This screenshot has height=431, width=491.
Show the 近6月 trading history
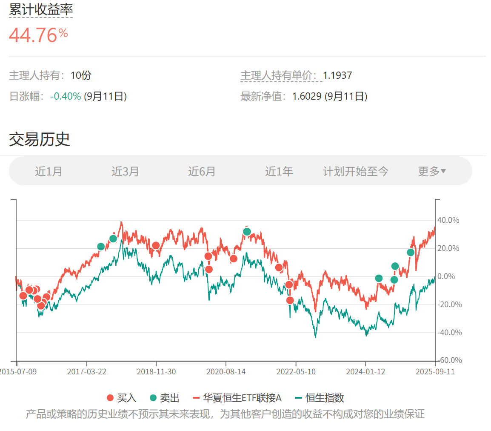coord(202,171)
